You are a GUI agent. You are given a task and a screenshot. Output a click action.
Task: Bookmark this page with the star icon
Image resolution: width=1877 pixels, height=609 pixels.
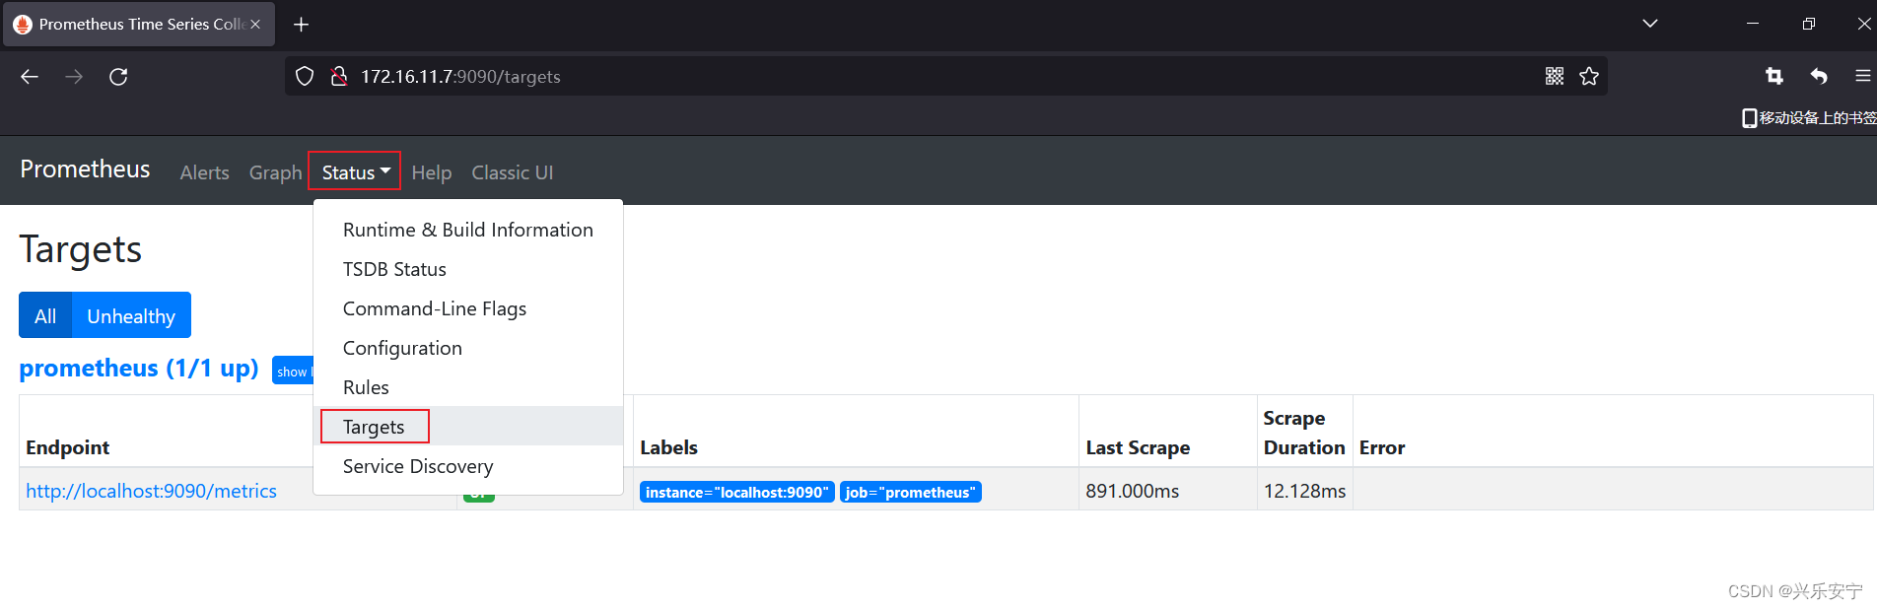coord(1589,77)
